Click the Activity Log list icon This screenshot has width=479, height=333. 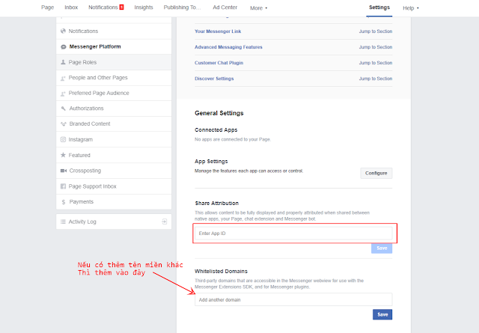(63, 222)
